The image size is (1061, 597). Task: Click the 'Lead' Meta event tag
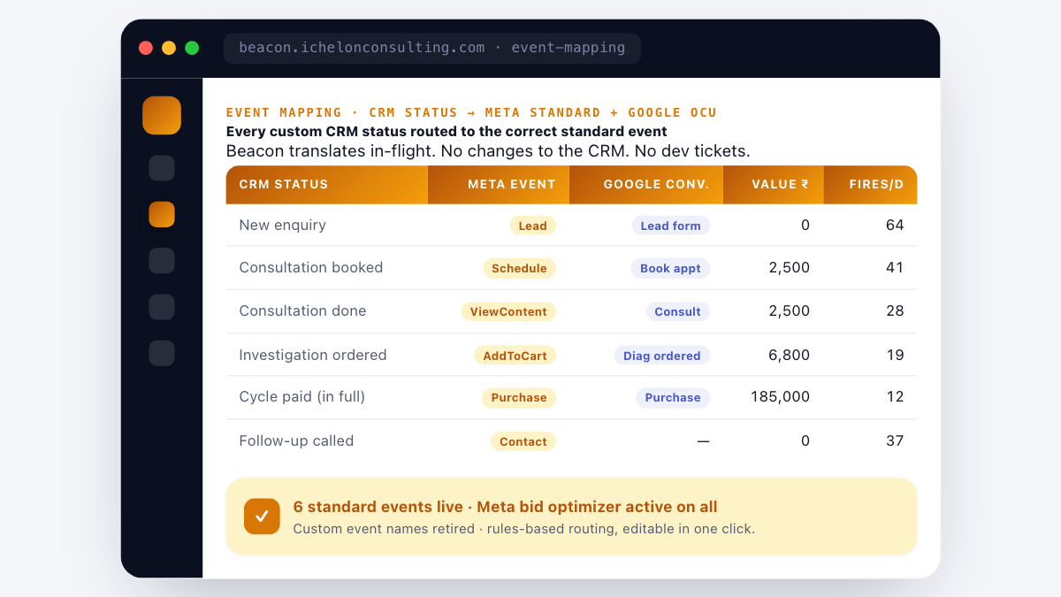532,226
